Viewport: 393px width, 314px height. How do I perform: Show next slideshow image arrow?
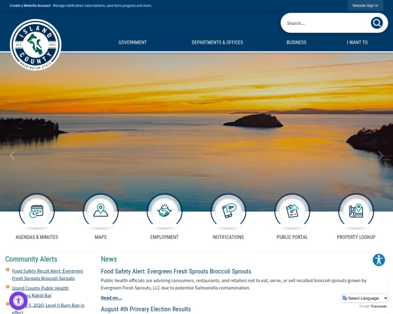[x=381, y=156]
